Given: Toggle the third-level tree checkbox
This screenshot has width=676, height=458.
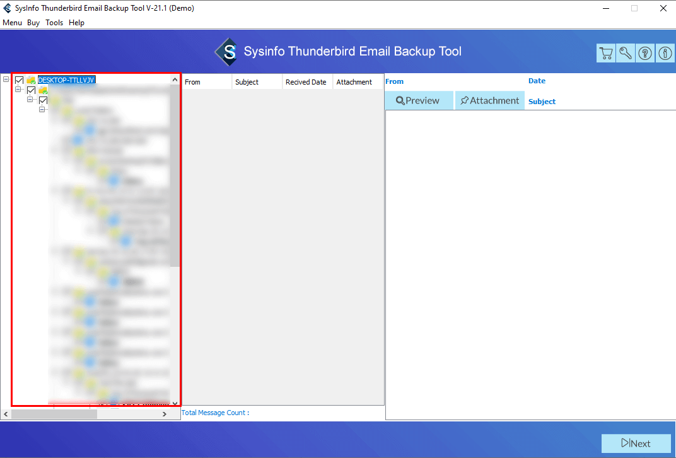Looking at the screenshot, I should [43, 100].
